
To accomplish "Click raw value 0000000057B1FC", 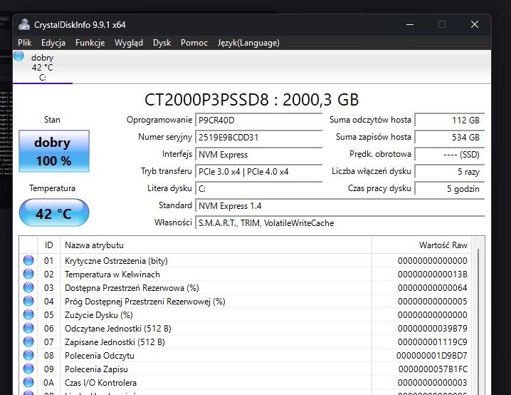I will 433,369.
